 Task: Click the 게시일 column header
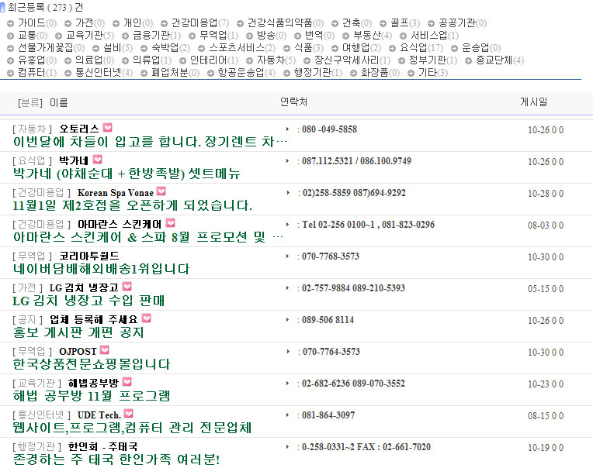(x=533, y=102)
